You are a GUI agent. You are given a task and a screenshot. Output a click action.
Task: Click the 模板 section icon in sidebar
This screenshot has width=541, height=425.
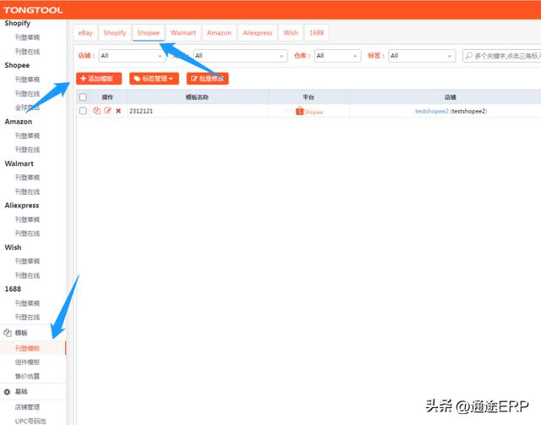point(8,333)
